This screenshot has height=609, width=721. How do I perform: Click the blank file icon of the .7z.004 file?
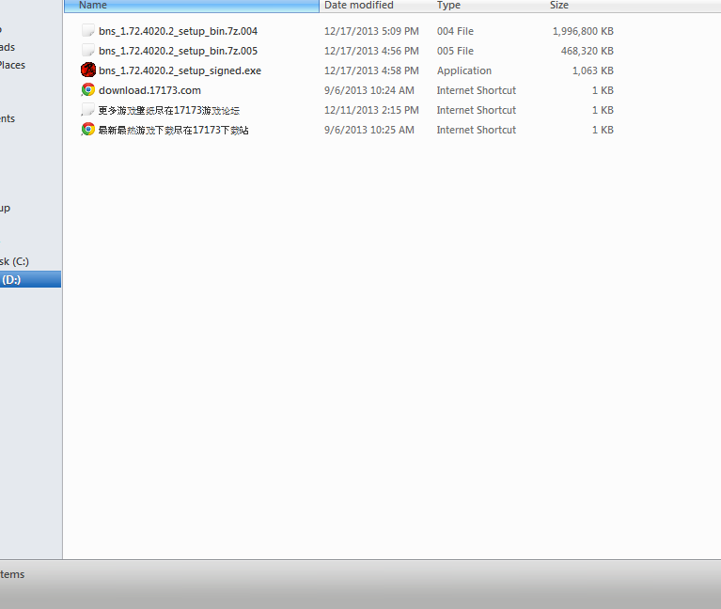pyautogui.click(x=88, y=31)
